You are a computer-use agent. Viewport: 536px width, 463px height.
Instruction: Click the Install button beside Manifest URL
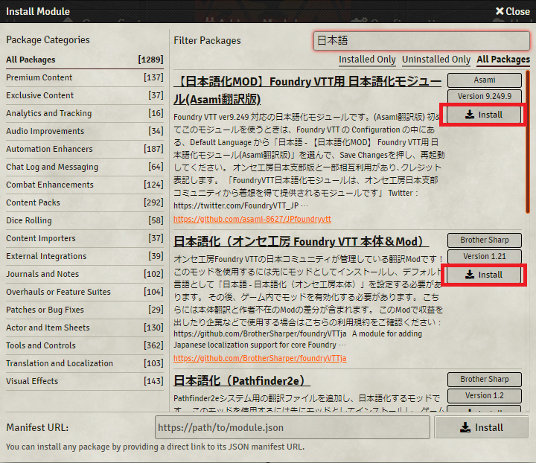pyautogui.click(x=482, y=427)
